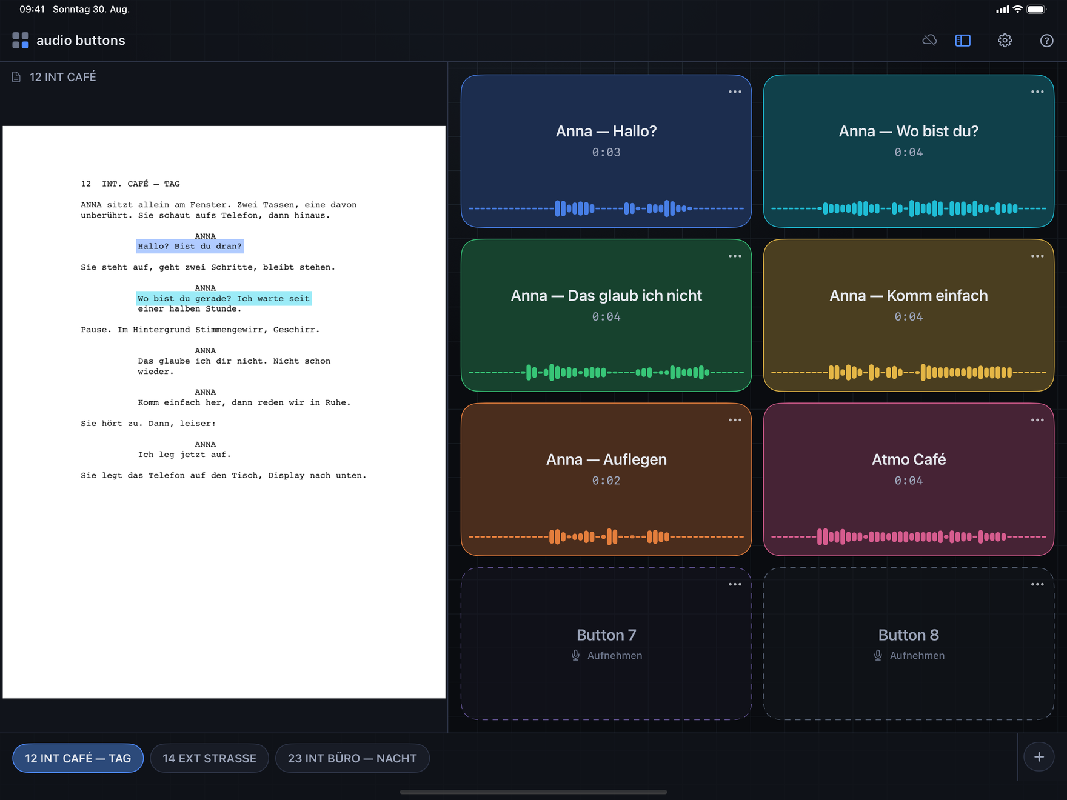Image resolution: width=1067 pixels, height=800 pixels.
Task: Click the cloud sync off icon
Action: click(929, 41)
